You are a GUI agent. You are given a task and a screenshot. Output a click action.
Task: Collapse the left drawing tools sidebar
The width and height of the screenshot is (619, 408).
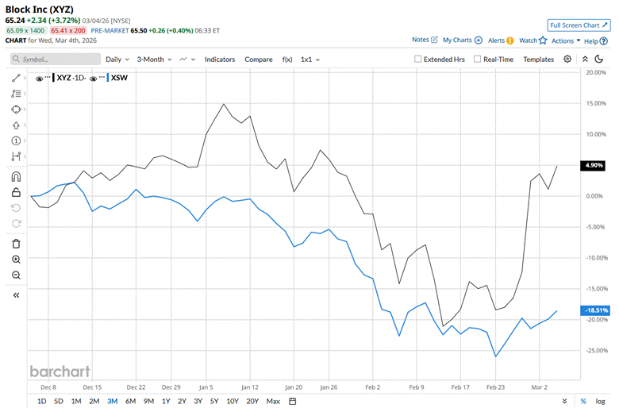coord(17,294)
